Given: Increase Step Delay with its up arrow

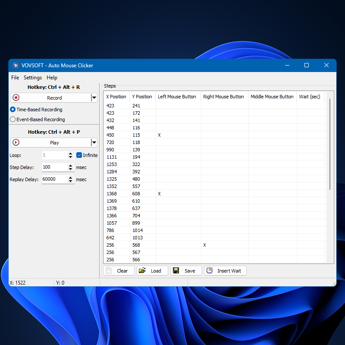Looking at the screenshot, I should 70,166.
